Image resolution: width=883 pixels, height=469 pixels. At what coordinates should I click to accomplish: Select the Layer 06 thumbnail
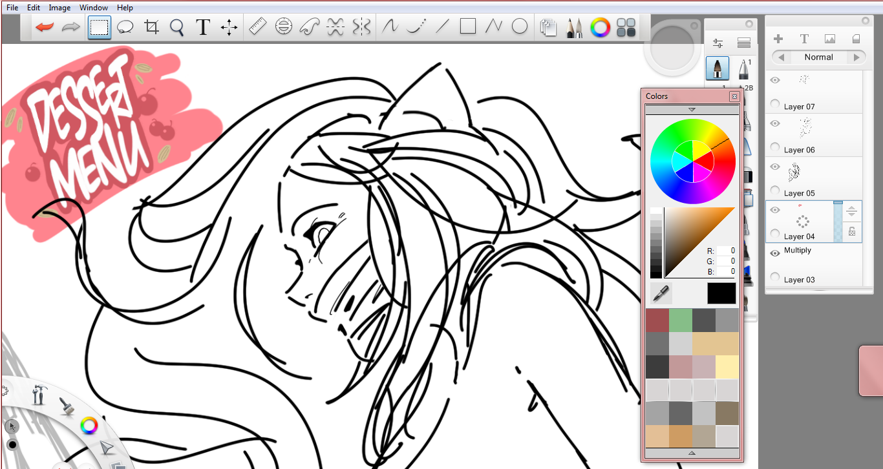[803, 129]
